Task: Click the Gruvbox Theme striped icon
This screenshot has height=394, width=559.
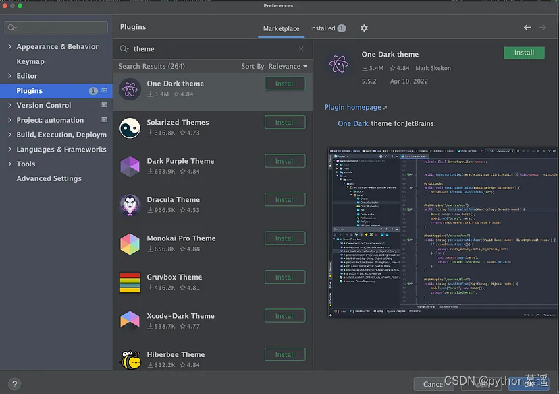Action: [x=130, y=283]
